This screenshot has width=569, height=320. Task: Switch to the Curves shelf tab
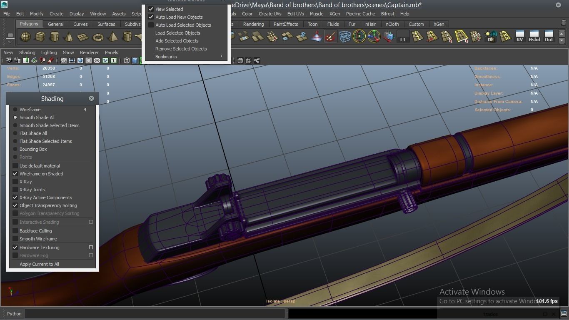click(80, 24)
